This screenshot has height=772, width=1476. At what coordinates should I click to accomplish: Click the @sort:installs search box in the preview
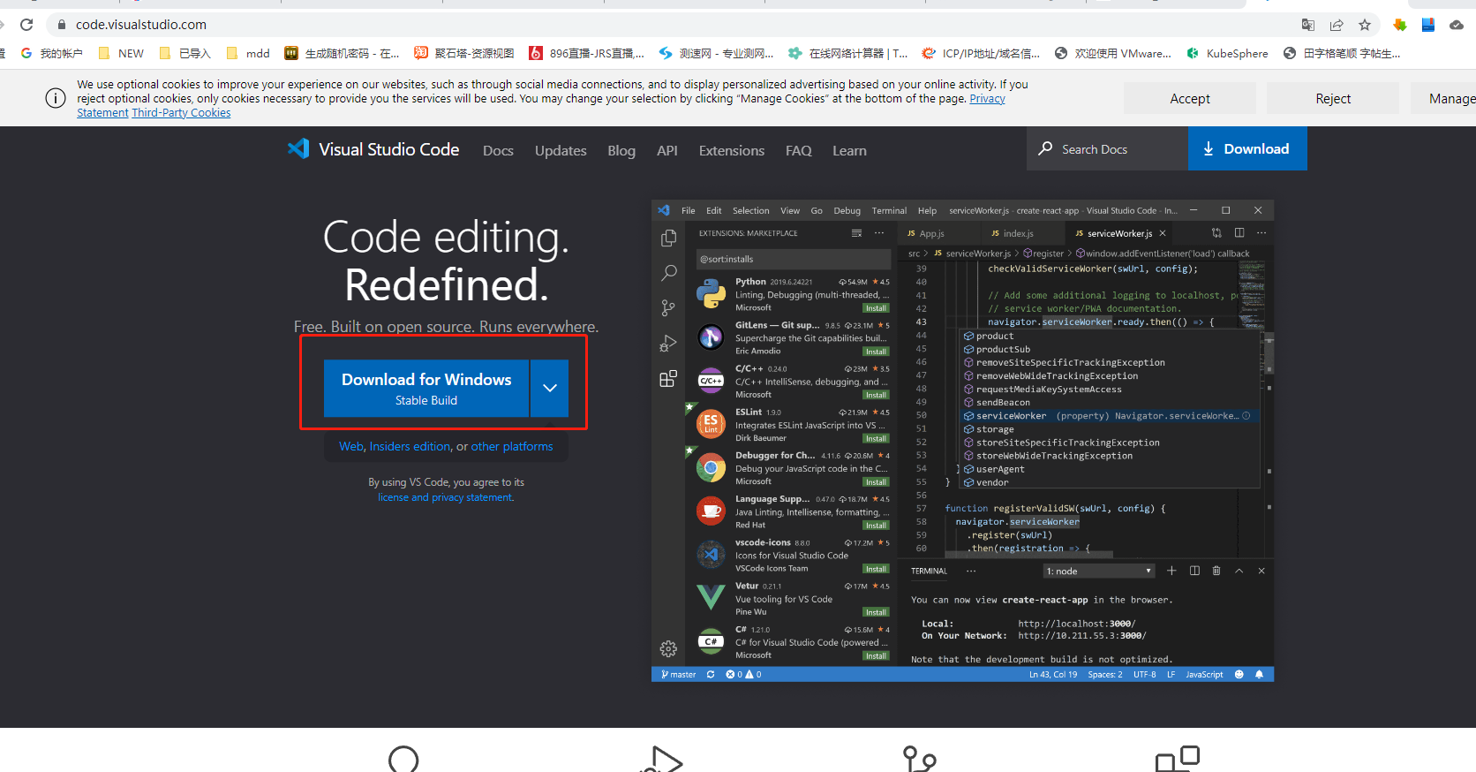click(793, 259)
